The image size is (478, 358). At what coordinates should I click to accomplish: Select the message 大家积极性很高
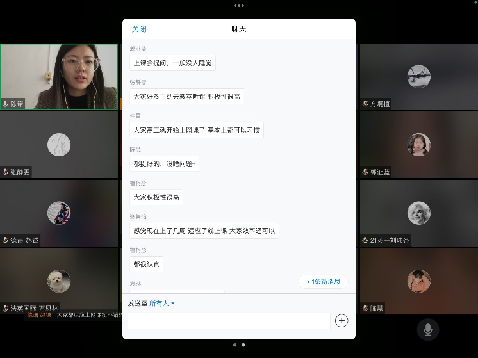coord(156,197)
